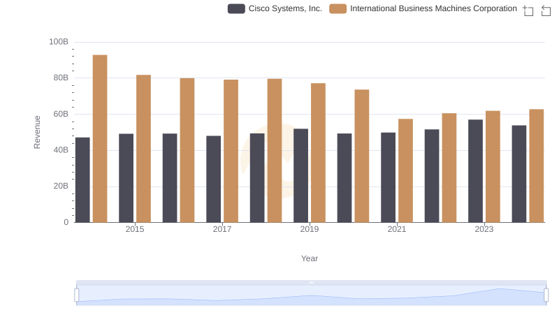Click the tallest tan IBM bar
The width and height of the screenshot is (559, 322).
tap(100, 138)
